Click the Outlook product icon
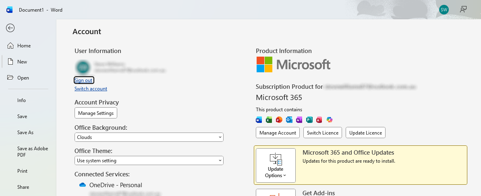481x196 pixels. [x=289, y=120]
